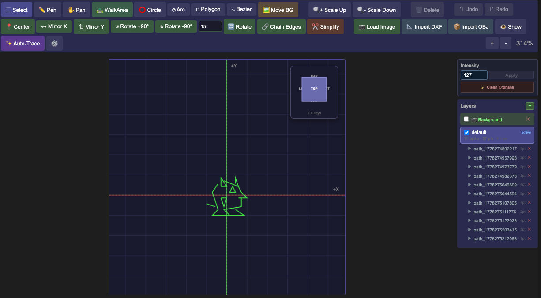Choose the Select tool

(17, 10)
